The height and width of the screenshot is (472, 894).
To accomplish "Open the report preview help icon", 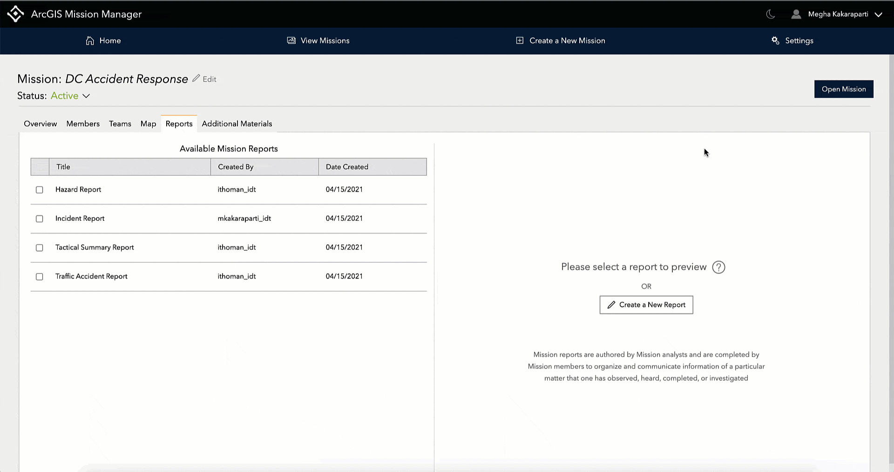I will click(x=718, y=267).
